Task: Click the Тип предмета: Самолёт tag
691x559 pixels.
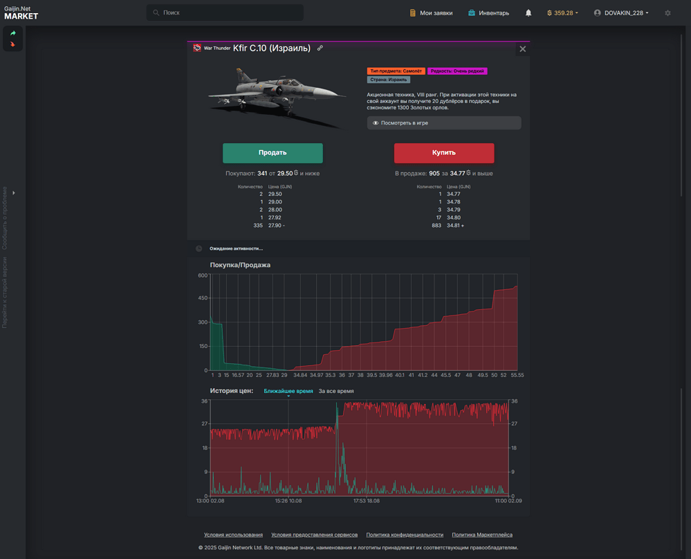Action: click(x=396, y=71)
